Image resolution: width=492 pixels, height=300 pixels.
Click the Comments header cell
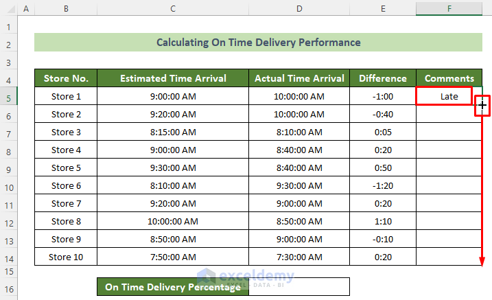click(x=449, y=78)
